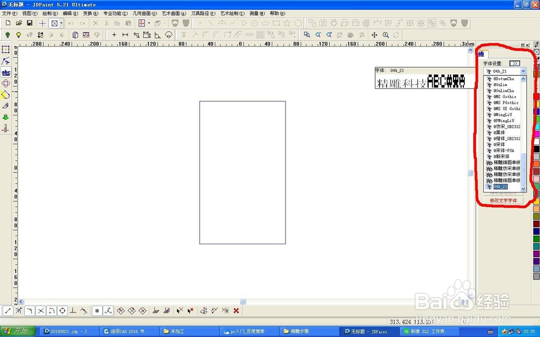The width and height of the screenshot is (540, 337).
Task: Open the 测量 menu
Action: [257, 13]
